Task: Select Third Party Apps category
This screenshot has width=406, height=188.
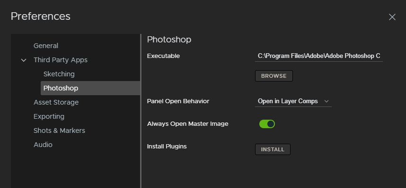Action: click(x=61, y=60)
